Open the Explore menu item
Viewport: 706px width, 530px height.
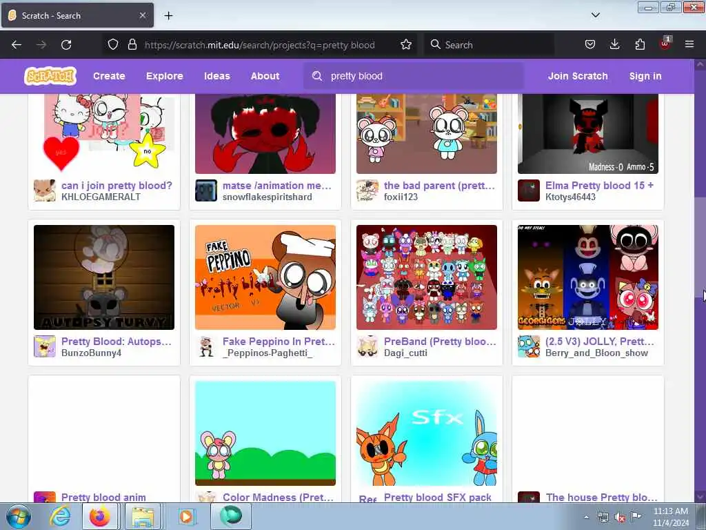point(164,76)
